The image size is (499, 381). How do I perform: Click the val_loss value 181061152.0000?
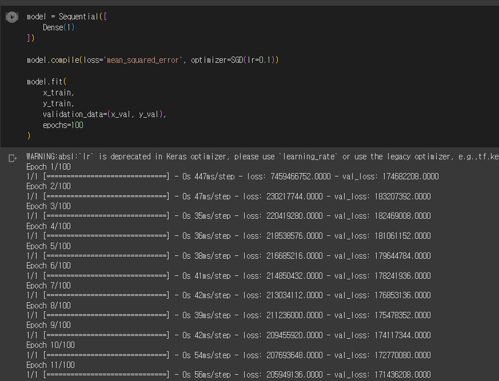[x=402, y=236]
